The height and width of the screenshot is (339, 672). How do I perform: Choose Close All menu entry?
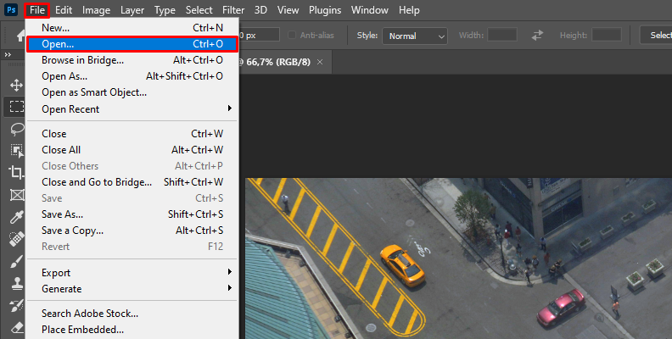(132, 150)
